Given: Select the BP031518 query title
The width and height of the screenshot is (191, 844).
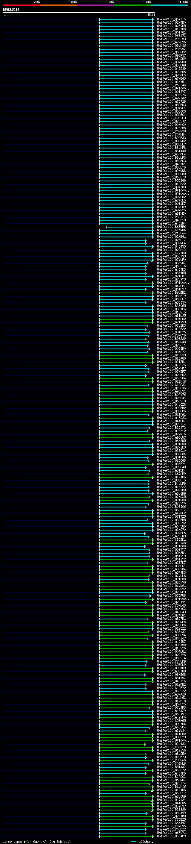Looking at the screenshot, I should click(11, 10).
